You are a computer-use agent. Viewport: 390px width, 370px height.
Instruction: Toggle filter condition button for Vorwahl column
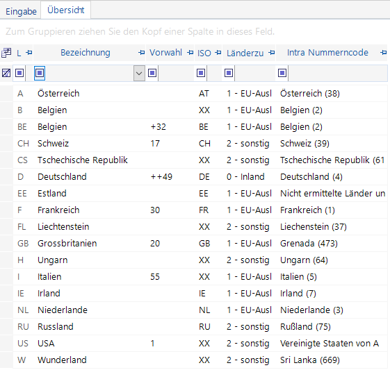152,73
